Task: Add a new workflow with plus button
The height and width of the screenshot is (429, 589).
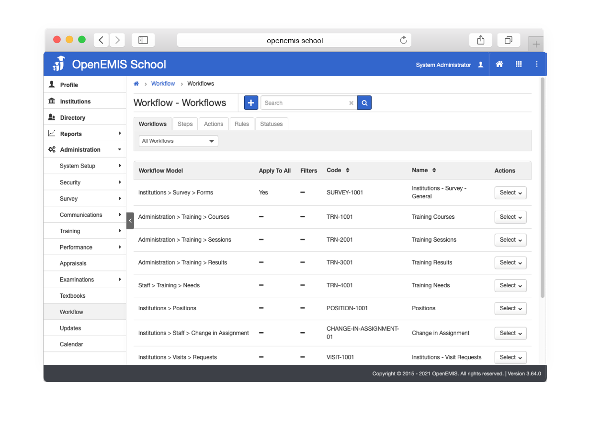Action: click(251, 103)
